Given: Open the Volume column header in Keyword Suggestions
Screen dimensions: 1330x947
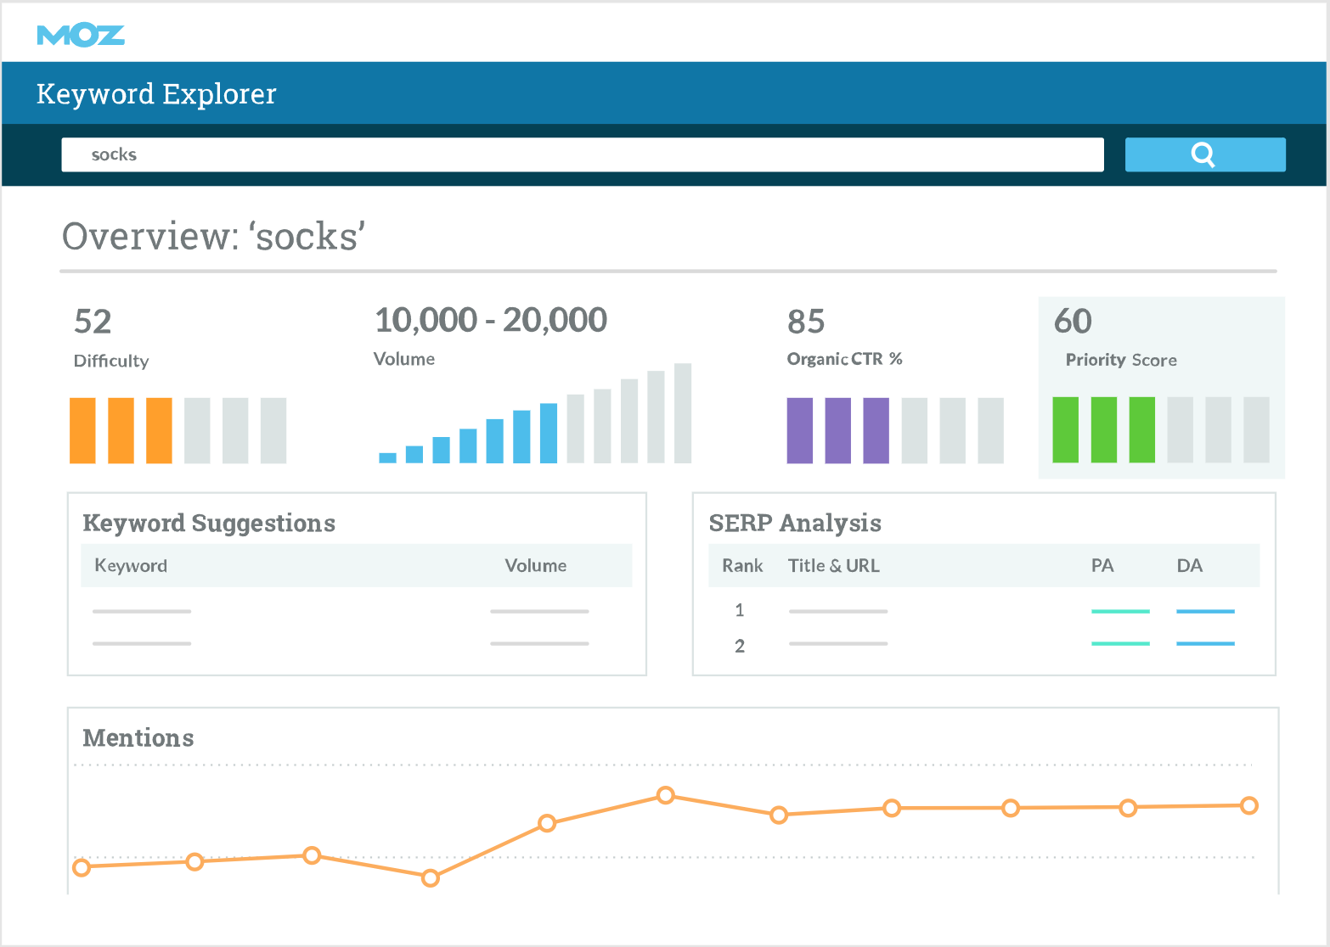Looking at the screenshot, I should (535, 565).
